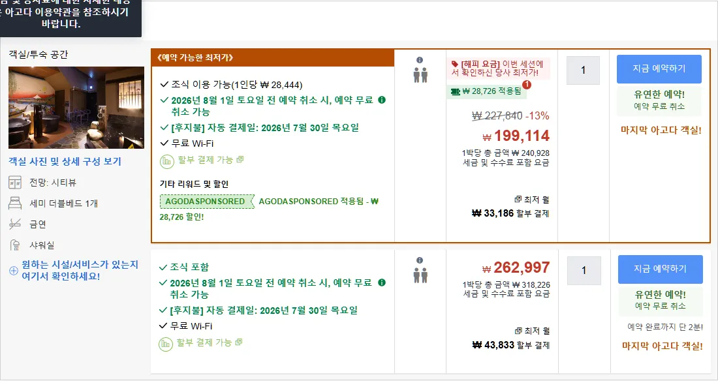718x381 pixels.
Task: Click installment icon in the first offer
Action: [166, 162]
